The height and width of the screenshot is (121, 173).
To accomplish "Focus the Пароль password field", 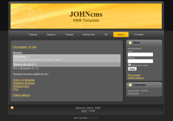I will (140, 61).
